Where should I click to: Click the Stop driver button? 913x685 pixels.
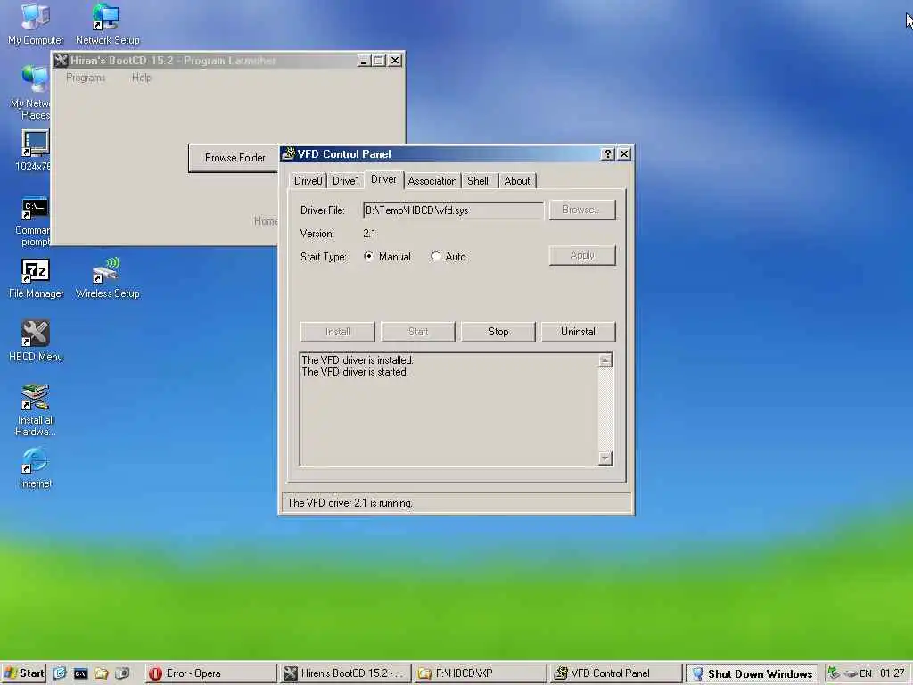coord(498,332)
